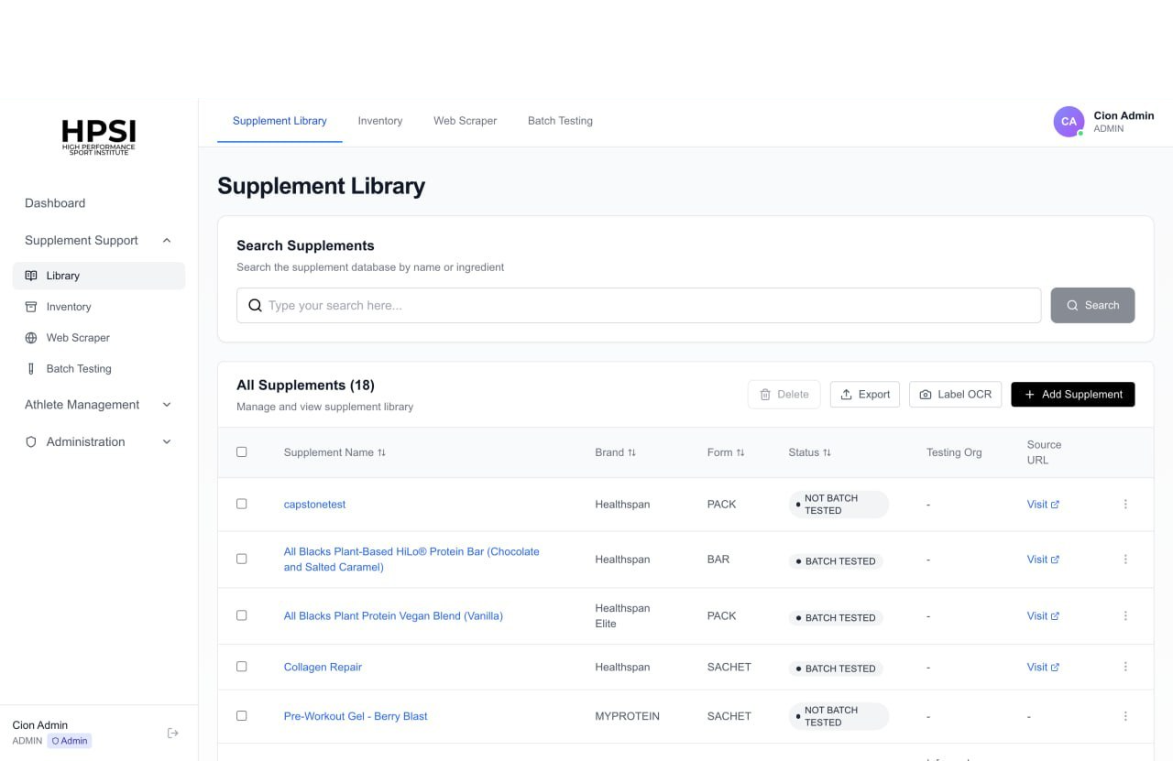Click the Web Scraper globe icon
1173x761 pixels.
coord(31,338)
